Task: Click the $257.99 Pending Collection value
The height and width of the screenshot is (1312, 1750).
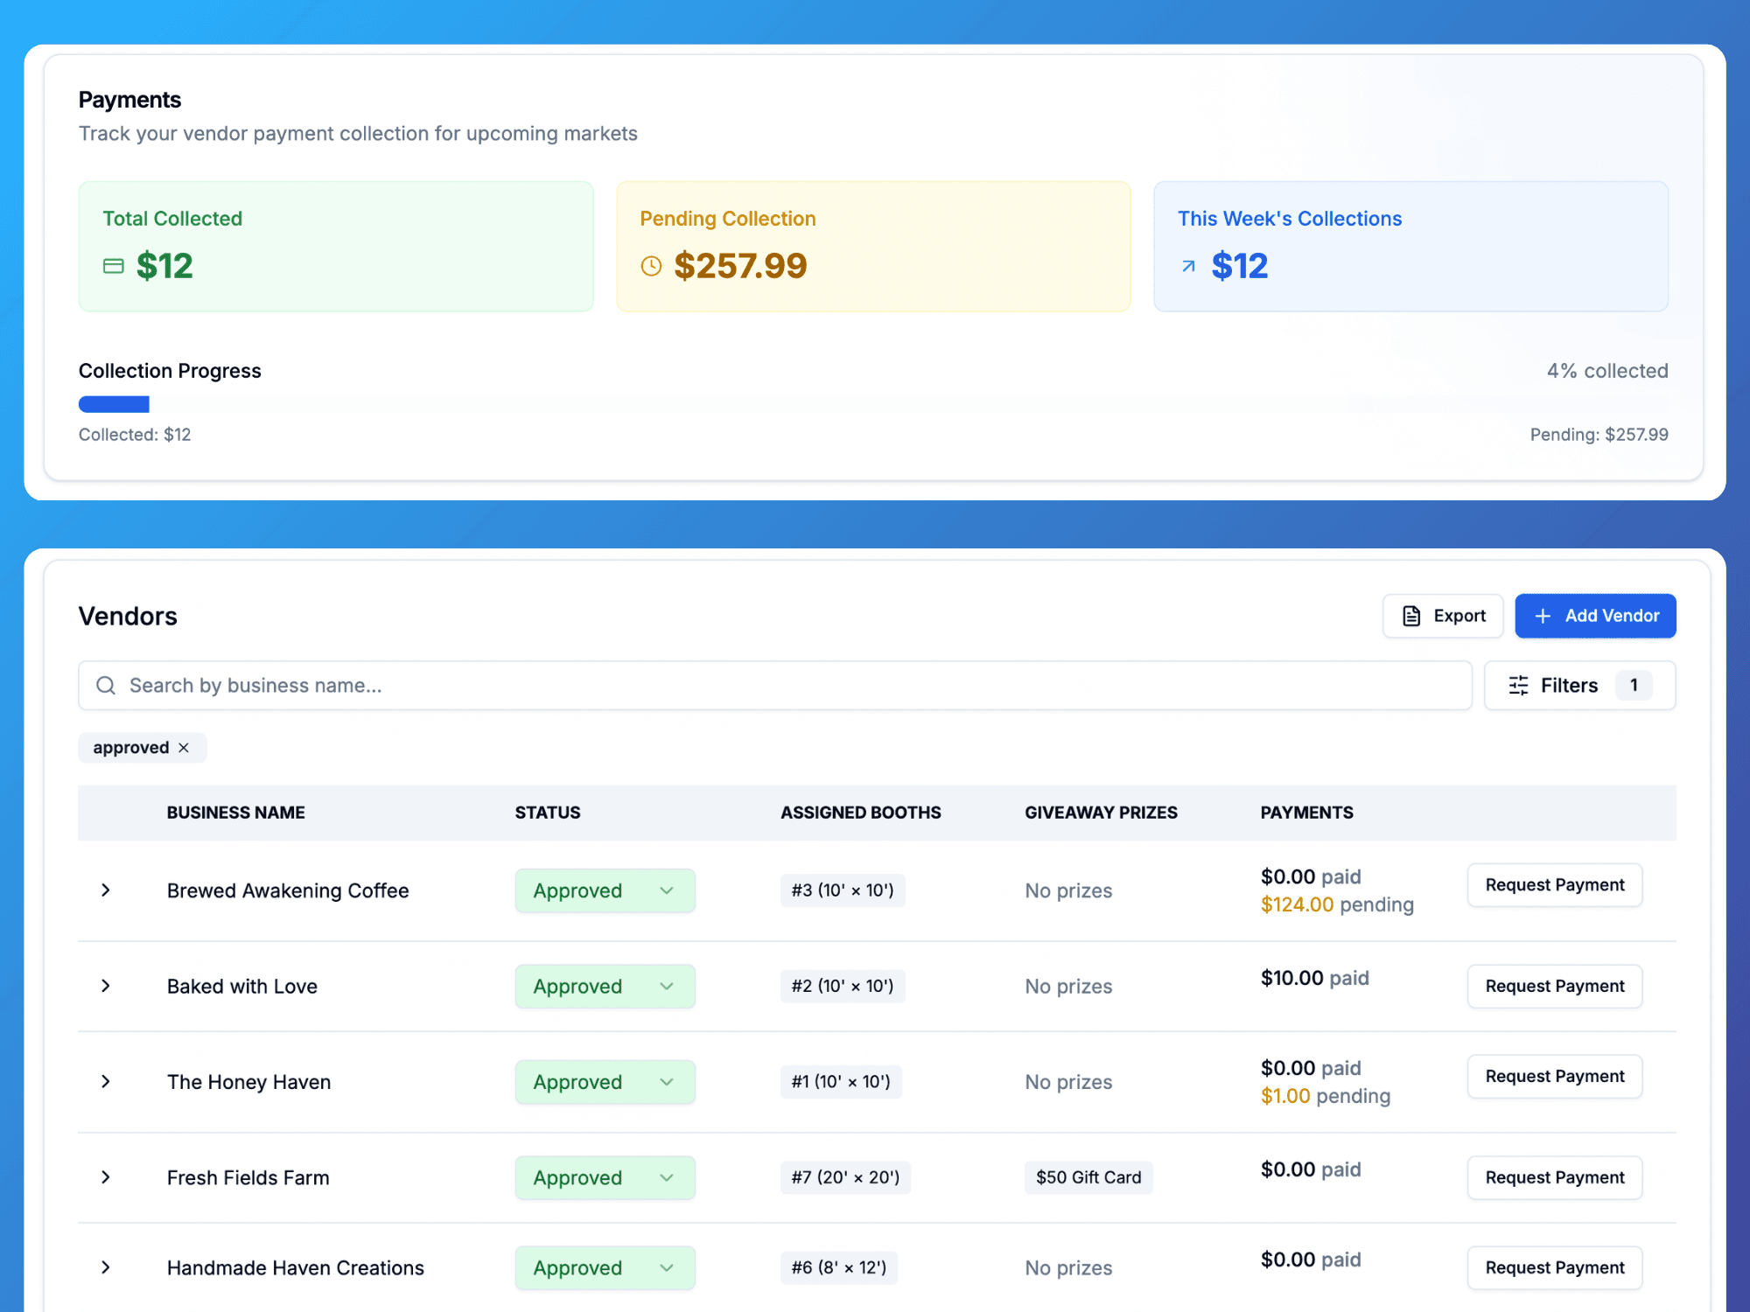Action: pos(740,266)
